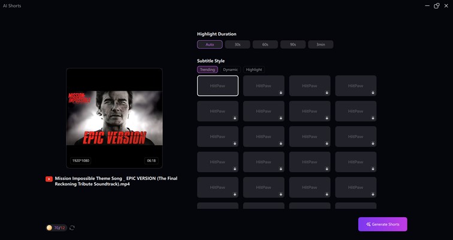Download the third style in the first row
453x240 pixels.
pos(327,93)
